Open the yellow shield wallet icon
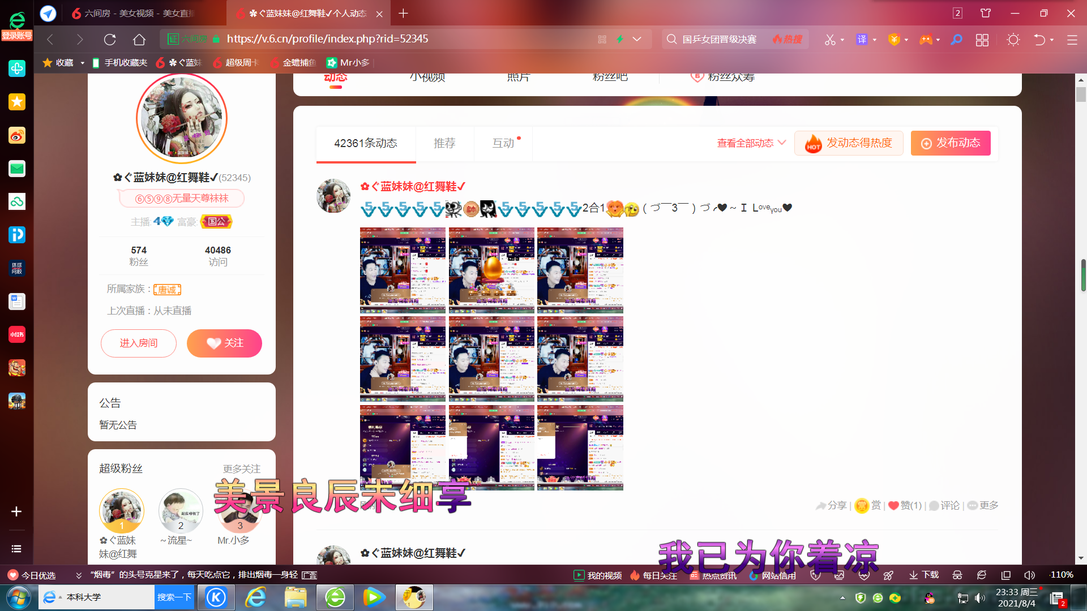 point(894,40)
